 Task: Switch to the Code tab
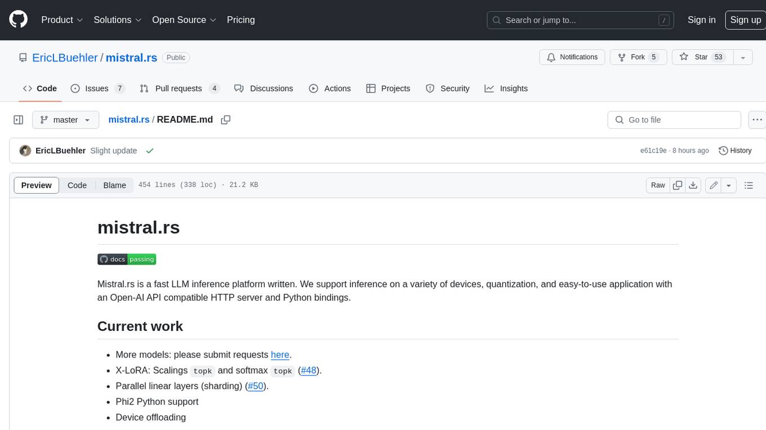tap(40, 88)
